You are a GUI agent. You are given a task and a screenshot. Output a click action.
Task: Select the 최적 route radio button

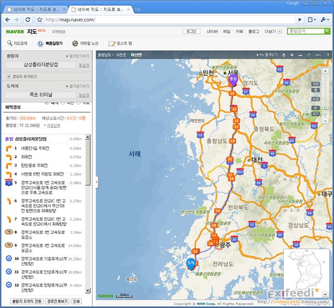(46, 103)
